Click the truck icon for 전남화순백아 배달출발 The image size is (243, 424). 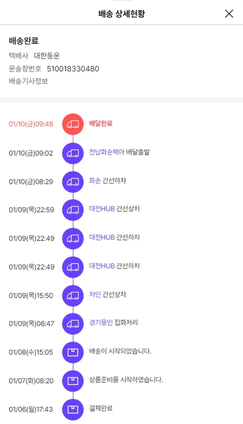pyautogui.click(x=73, y=153)
